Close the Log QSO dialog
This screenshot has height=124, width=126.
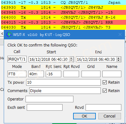(120, 34)
